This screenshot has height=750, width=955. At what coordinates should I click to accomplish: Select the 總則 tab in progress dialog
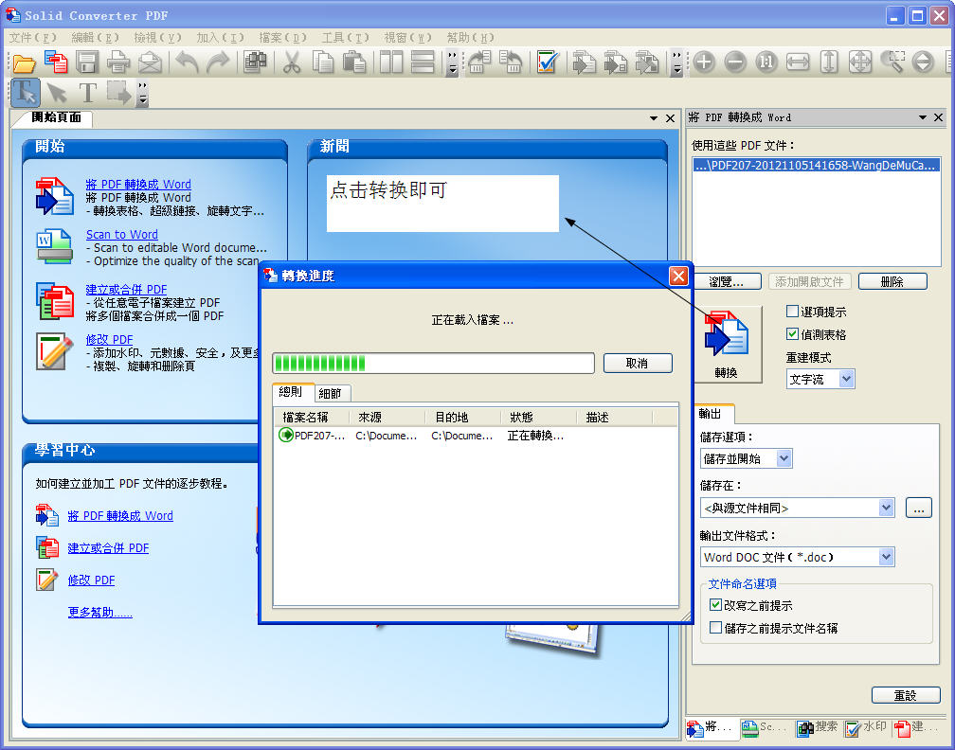[293, 391]
